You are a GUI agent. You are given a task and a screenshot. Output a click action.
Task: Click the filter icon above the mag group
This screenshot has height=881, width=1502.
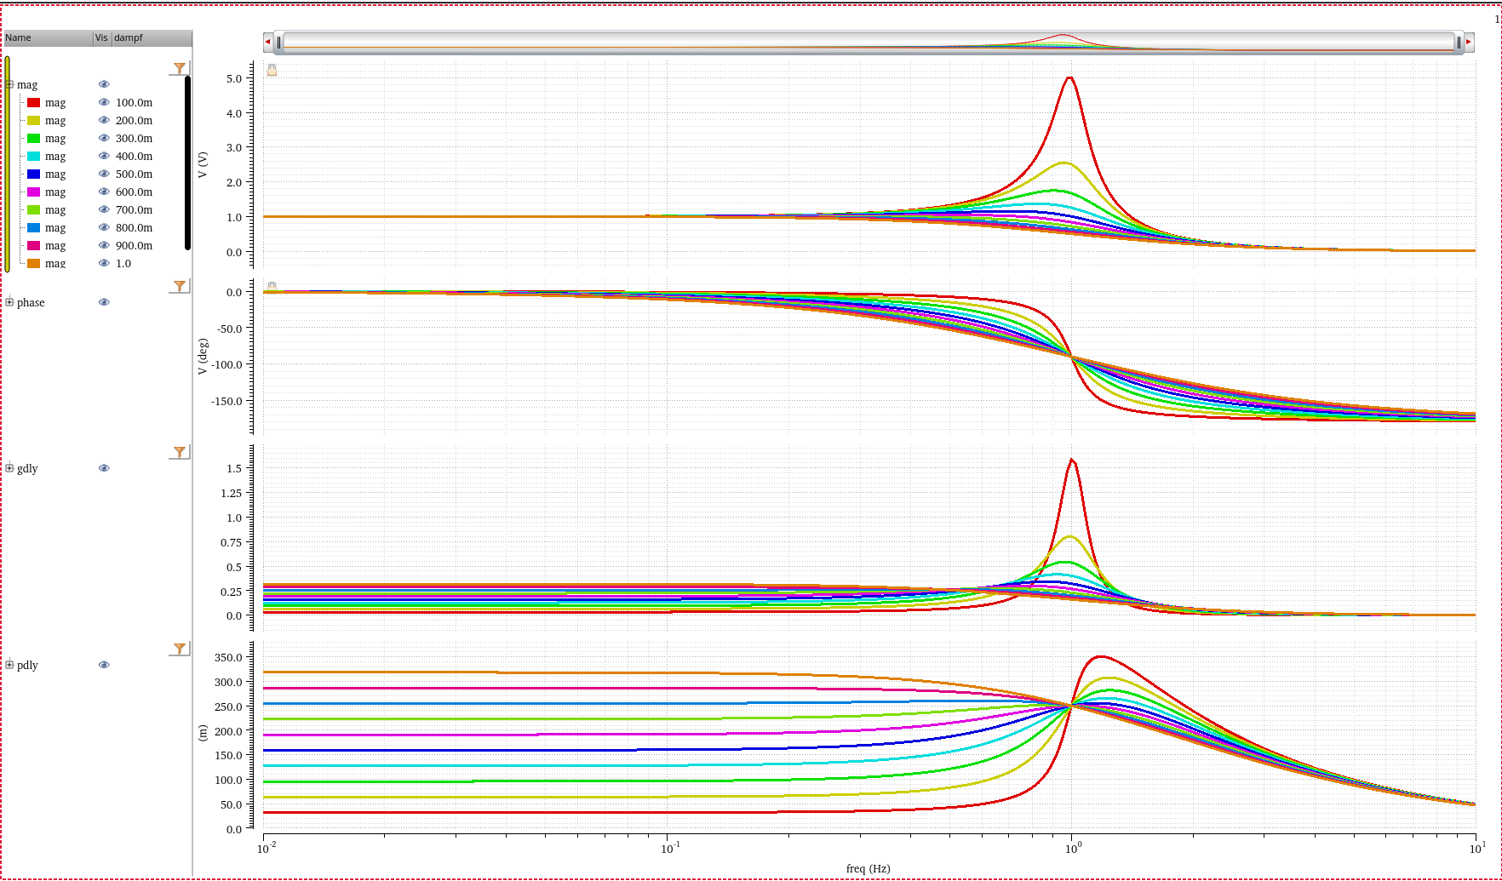click(179, 68)
